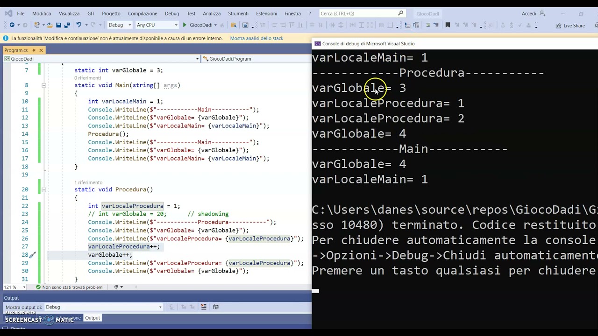Click the Open File folder icon

(50, 25)
